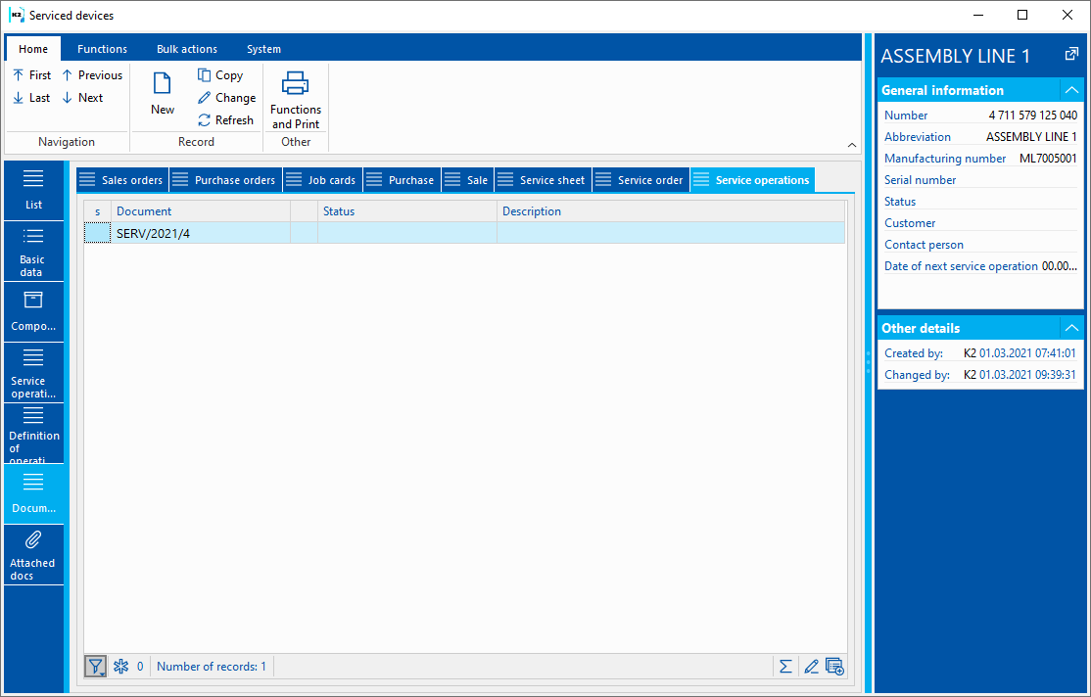Open the Components sidebar panel
This screenshot has width=1091, height=697.
coord(33,312)
